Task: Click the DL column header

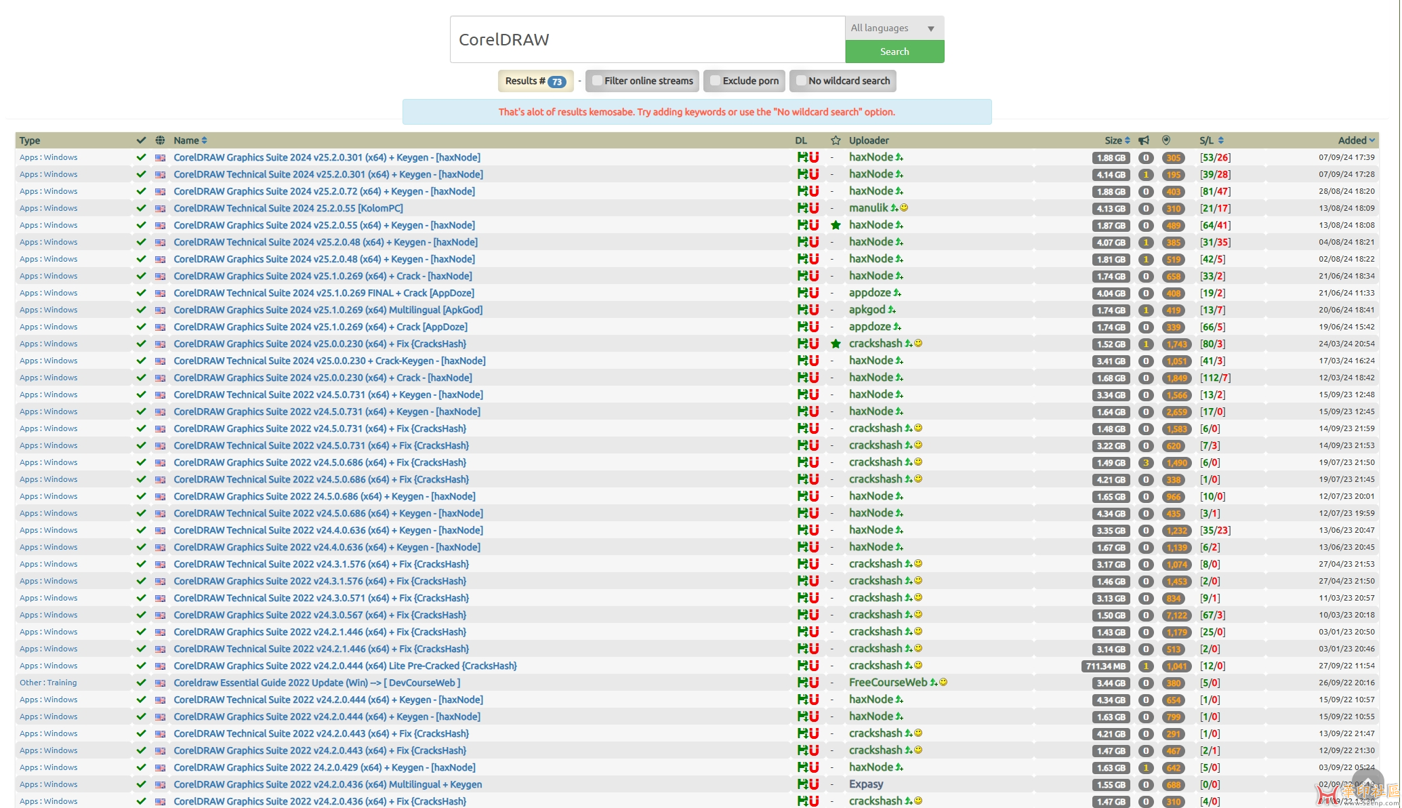Action: coord(801,140)
